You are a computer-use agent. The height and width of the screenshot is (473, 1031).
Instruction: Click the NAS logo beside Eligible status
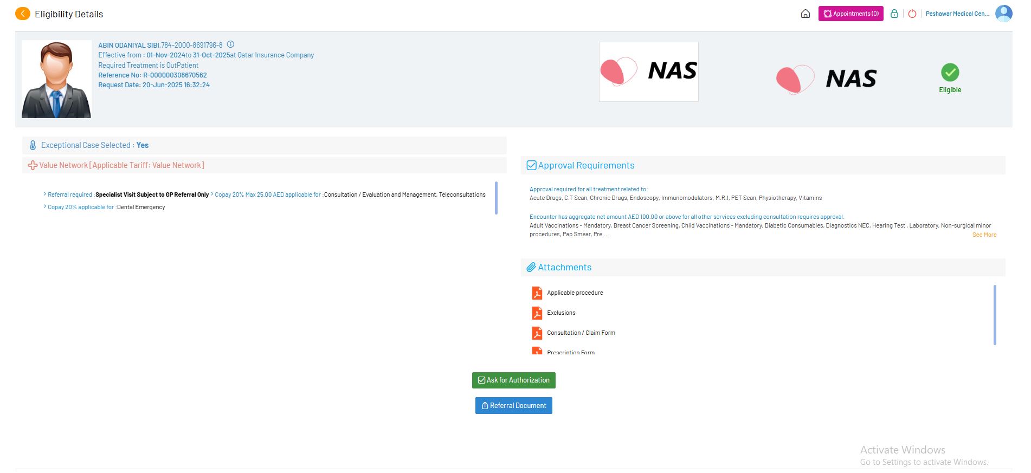click(826, 79)
